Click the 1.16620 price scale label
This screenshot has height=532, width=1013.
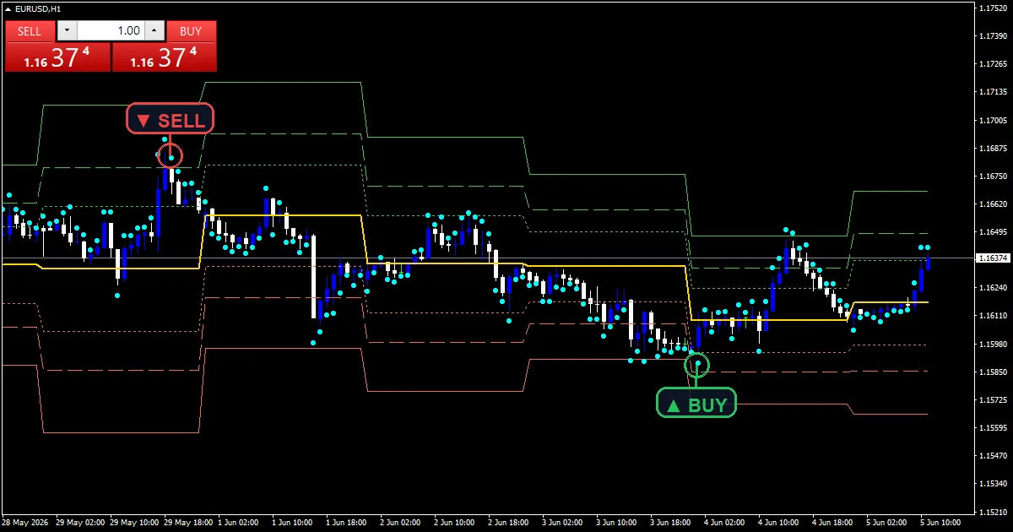(993, 204)
